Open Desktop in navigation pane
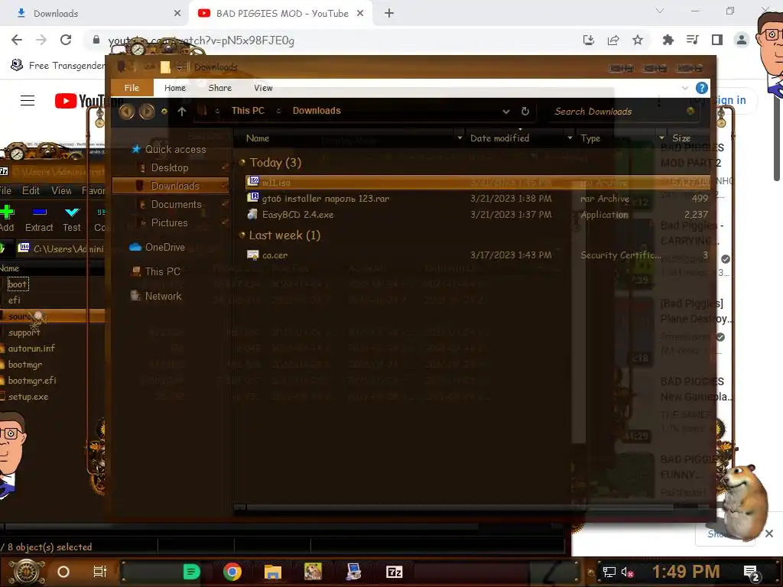Image resolution: width=783 pixels, height=587 pixels. click(169, 167)
